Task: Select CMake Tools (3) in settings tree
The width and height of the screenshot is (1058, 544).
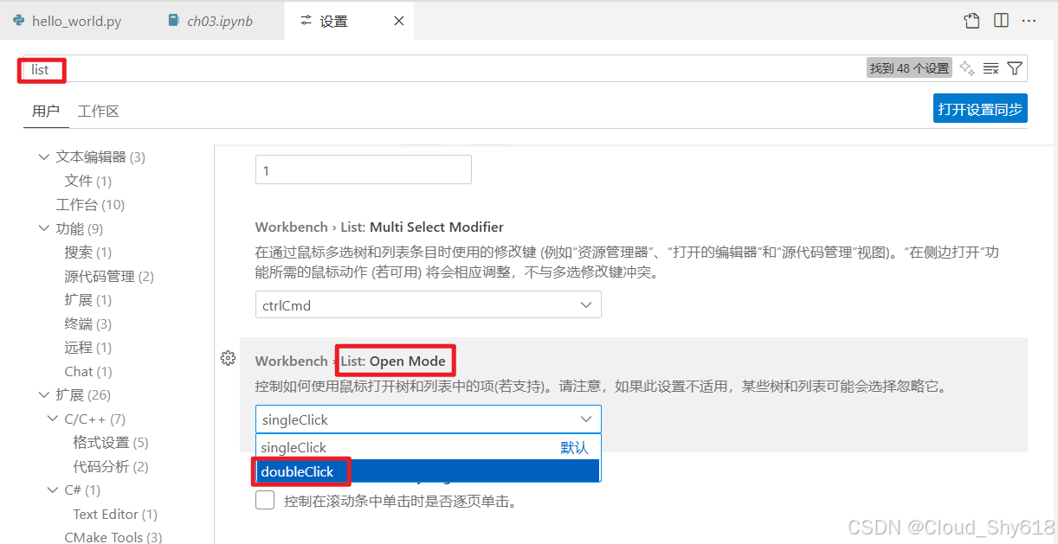Action: point(113,537)
